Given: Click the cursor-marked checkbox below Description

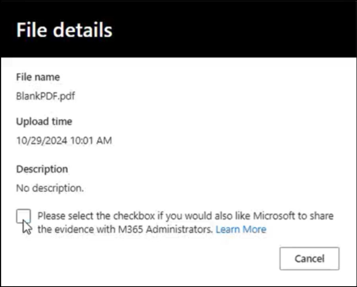Looking at the screenshot, I should click(x=25, y=216).
